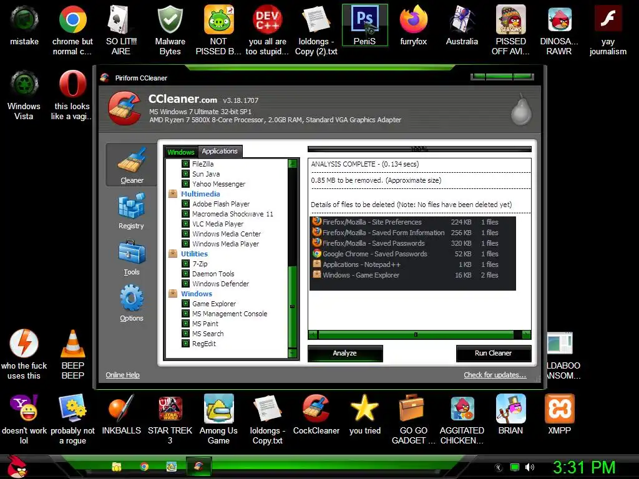The width and height of the screenshot is (639, 479).
Task: Select the Yahoo 'doesn't work lol' icon
Action: click(x=24, y=420)
